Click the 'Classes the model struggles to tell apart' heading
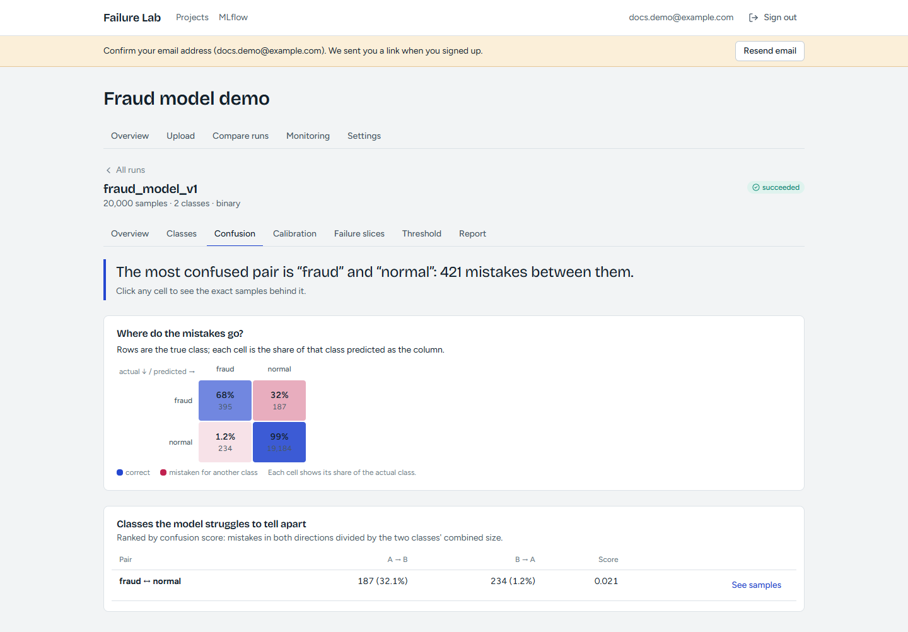Viewport: 908px width, 632px height. click(x=211, y=524)
